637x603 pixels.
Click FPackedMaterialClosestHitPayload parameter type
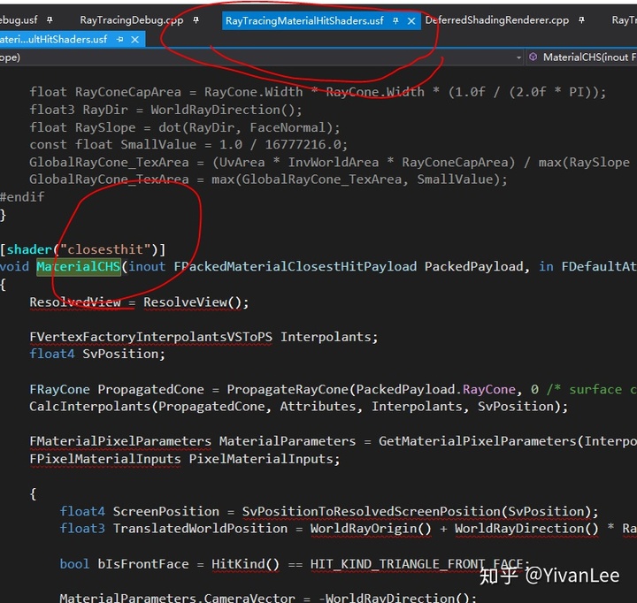295,267
